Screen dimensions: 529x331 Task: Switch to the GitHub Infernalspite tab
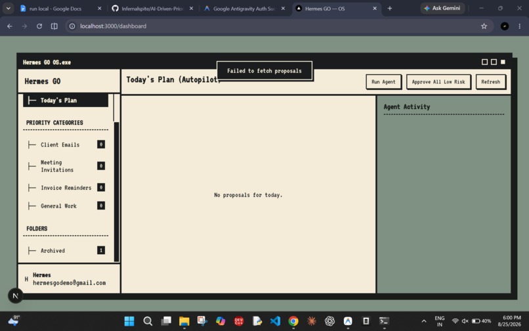pos(152,9)
